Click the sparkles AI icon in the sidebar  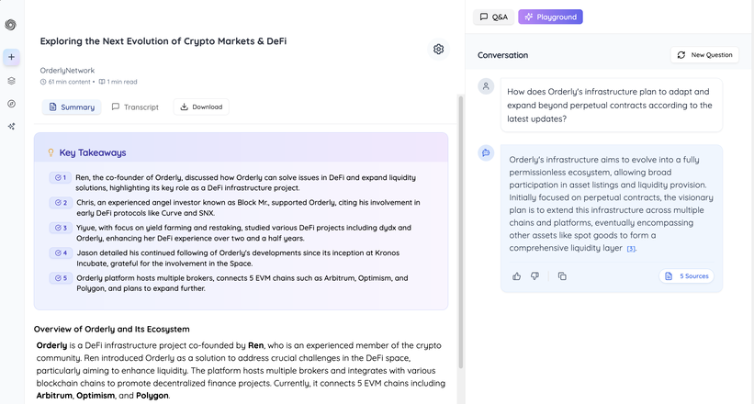pyautogui.click(x=11, y=127)
